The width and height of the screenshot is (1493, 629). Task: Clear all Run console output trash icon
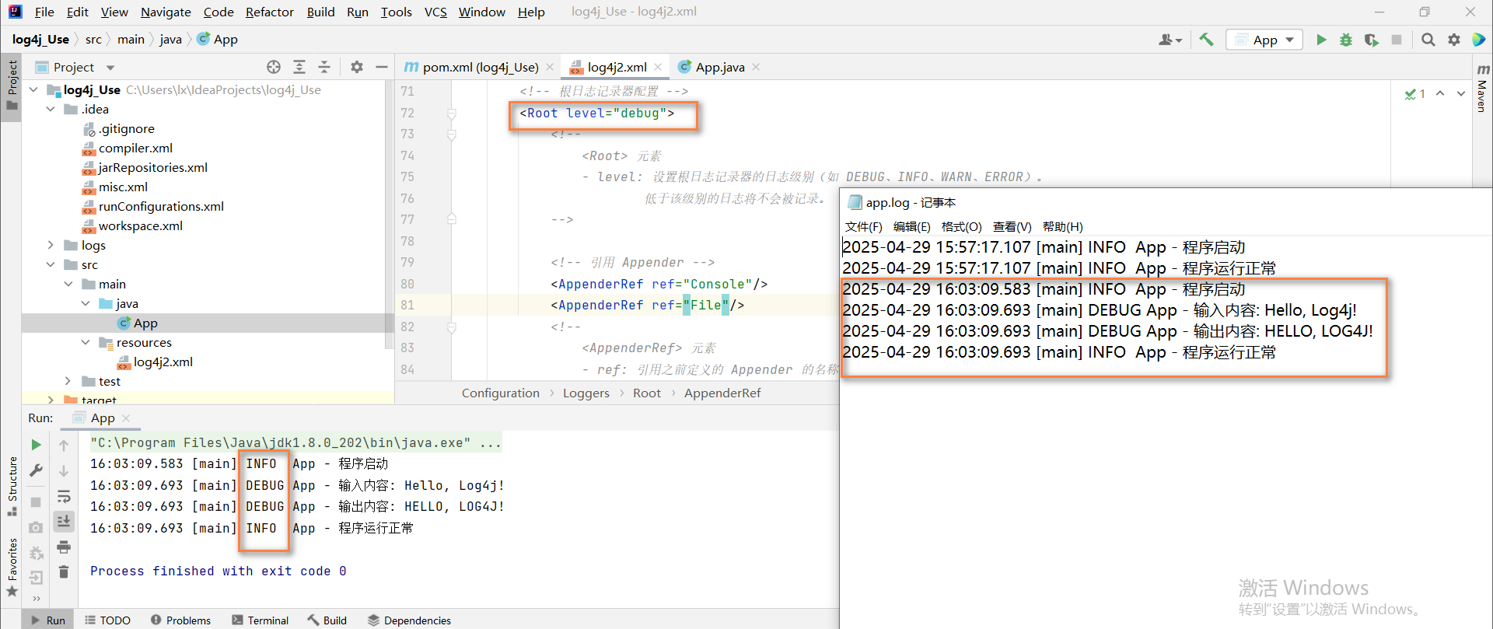coord(64,572)
